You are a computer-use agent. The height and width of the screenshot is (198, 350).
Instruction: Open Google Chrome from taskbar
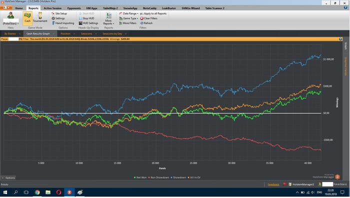click(37, 192)
